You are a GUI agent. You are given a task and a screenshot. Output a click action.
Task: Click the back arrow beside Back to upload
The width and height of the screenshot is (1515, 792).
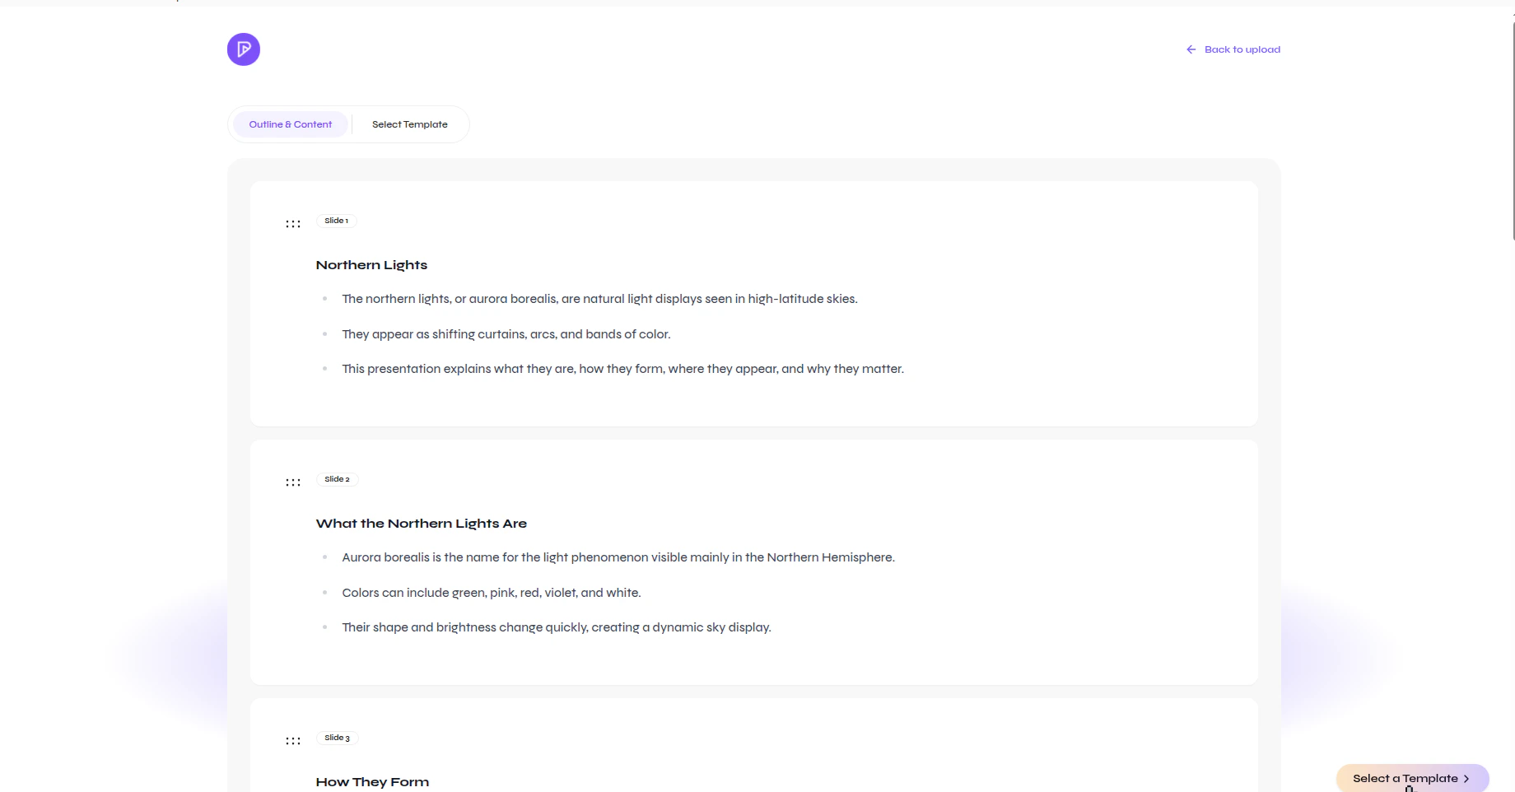pyautogui.click(x=1191, y=49)
